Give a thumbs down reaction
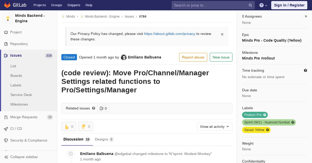Screen dimensions: 312x163 pos(86,127)
